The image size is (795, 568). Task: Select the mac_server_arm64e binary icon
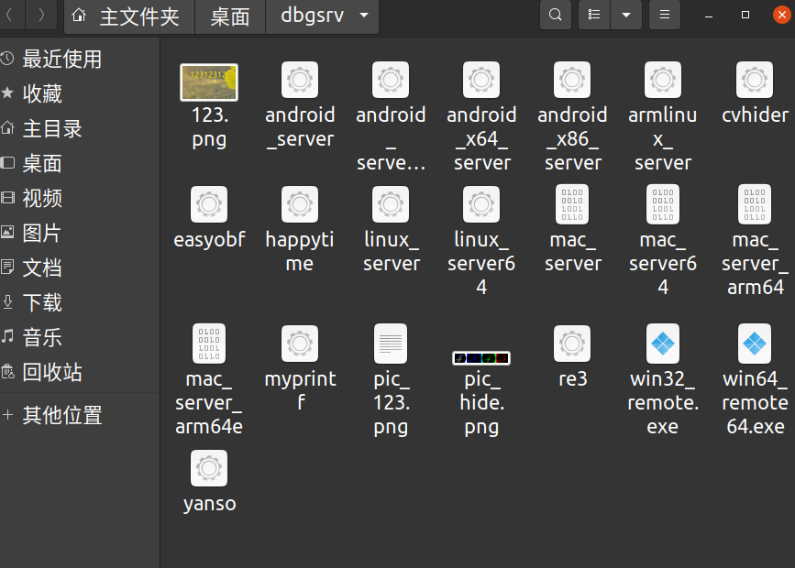click(209, 344)
